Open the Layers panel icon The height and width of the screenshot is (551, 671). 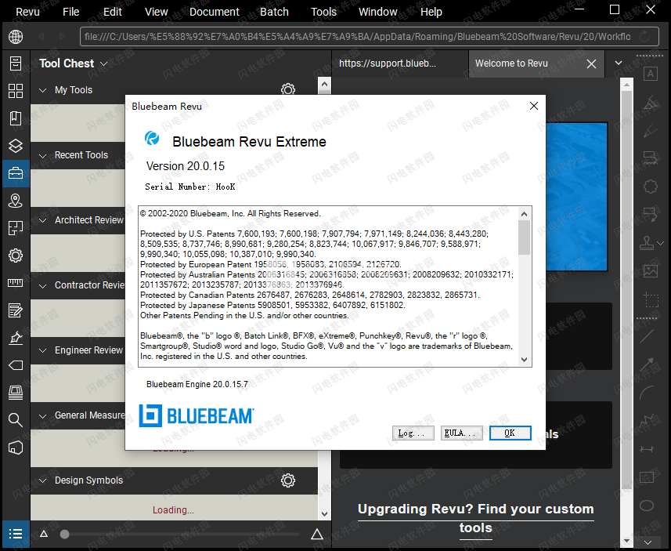[x=16, y=146]
